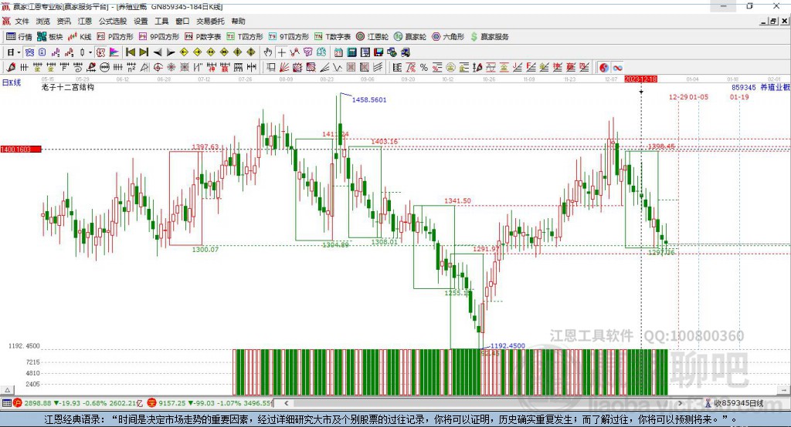Click the n² square number tool icon
This screenshot has height=427, width=791.
click(x=131, y=68)
